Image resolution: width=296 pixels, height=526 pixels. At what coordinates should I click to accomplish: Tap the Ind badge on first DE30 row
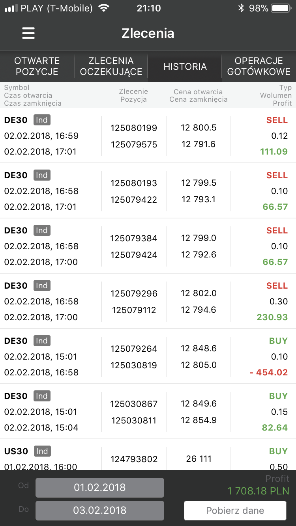[42, 120]
